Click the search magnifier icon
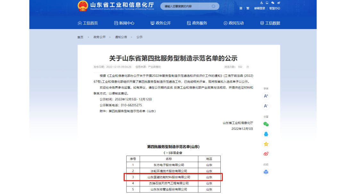346x194 pixels. coord(213,6)
